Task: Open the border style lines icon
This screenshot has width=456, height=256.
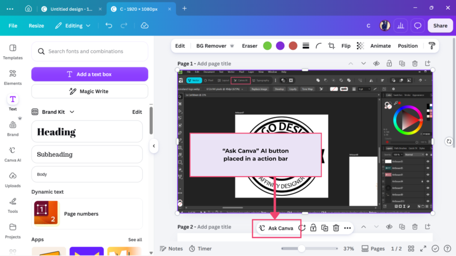Action: click(306, 46)
